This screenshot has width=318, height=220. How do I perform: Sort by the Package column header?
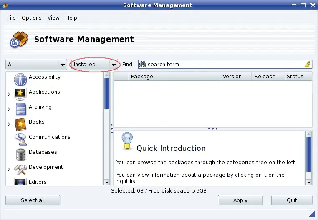point(174,77)
